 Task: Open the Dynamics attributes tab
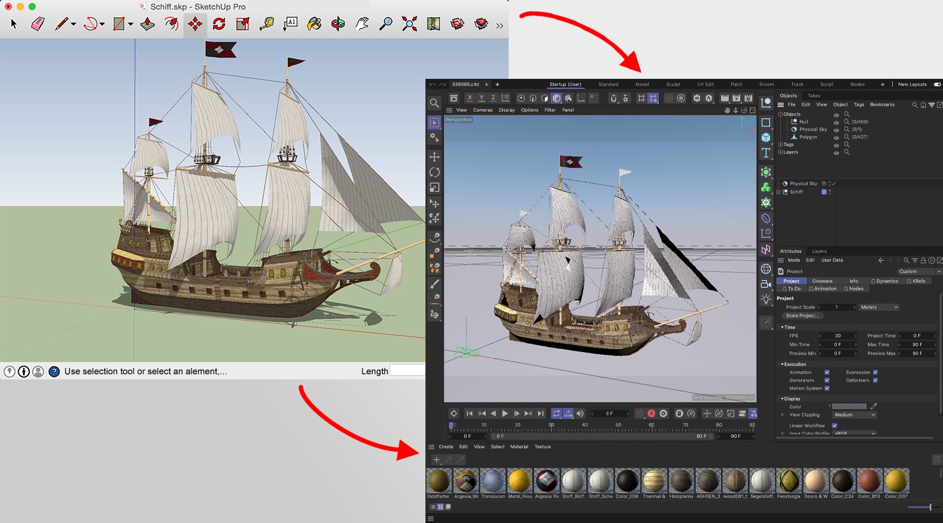point(885,281)
